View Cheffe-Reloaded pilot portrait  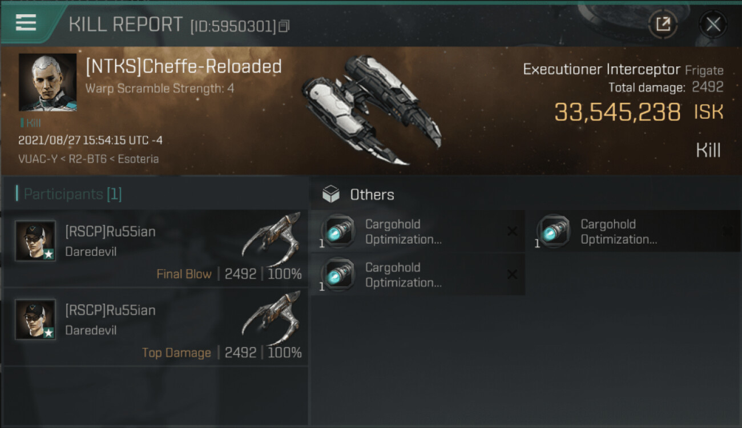(x=47, y=82)
